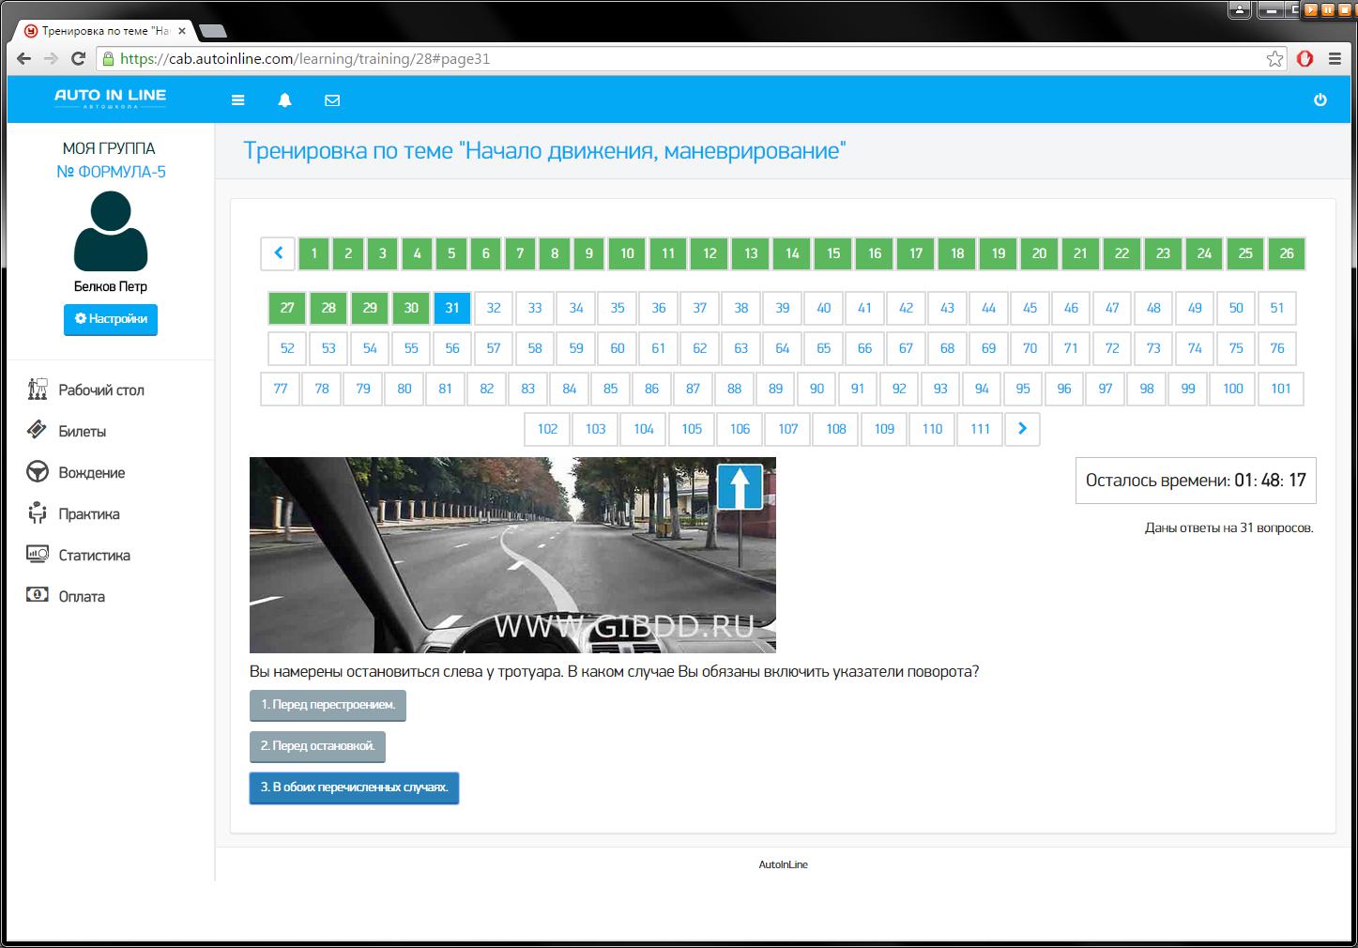Click the № ФОРМУЛА-5 group link
The width and height of the screenshot is (1358, 948).
tap(111, 172)
